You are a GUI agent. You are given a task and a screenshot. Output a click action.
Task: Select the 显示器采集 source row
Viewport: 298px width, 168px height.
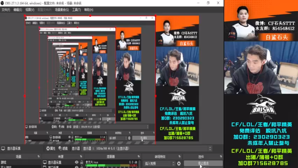coord(63,162)
